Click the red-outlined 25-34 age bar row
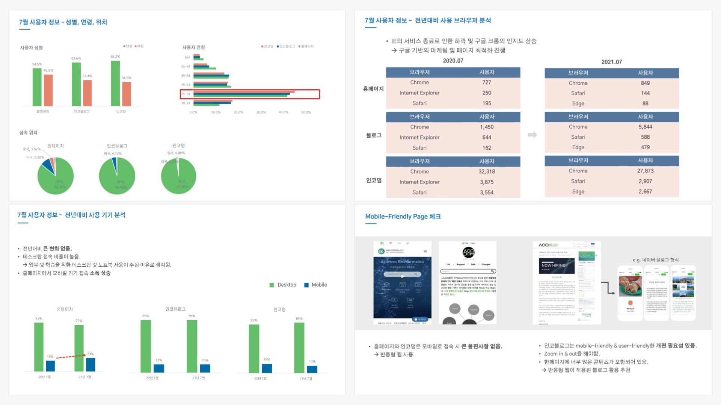This screenshot has height=405, width=721. coord(250,94)
